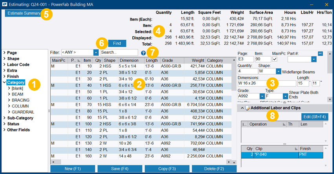Open the Grade dropdown arrow
The height and width of the screenshot is (174, 334).
pos(262,96)
